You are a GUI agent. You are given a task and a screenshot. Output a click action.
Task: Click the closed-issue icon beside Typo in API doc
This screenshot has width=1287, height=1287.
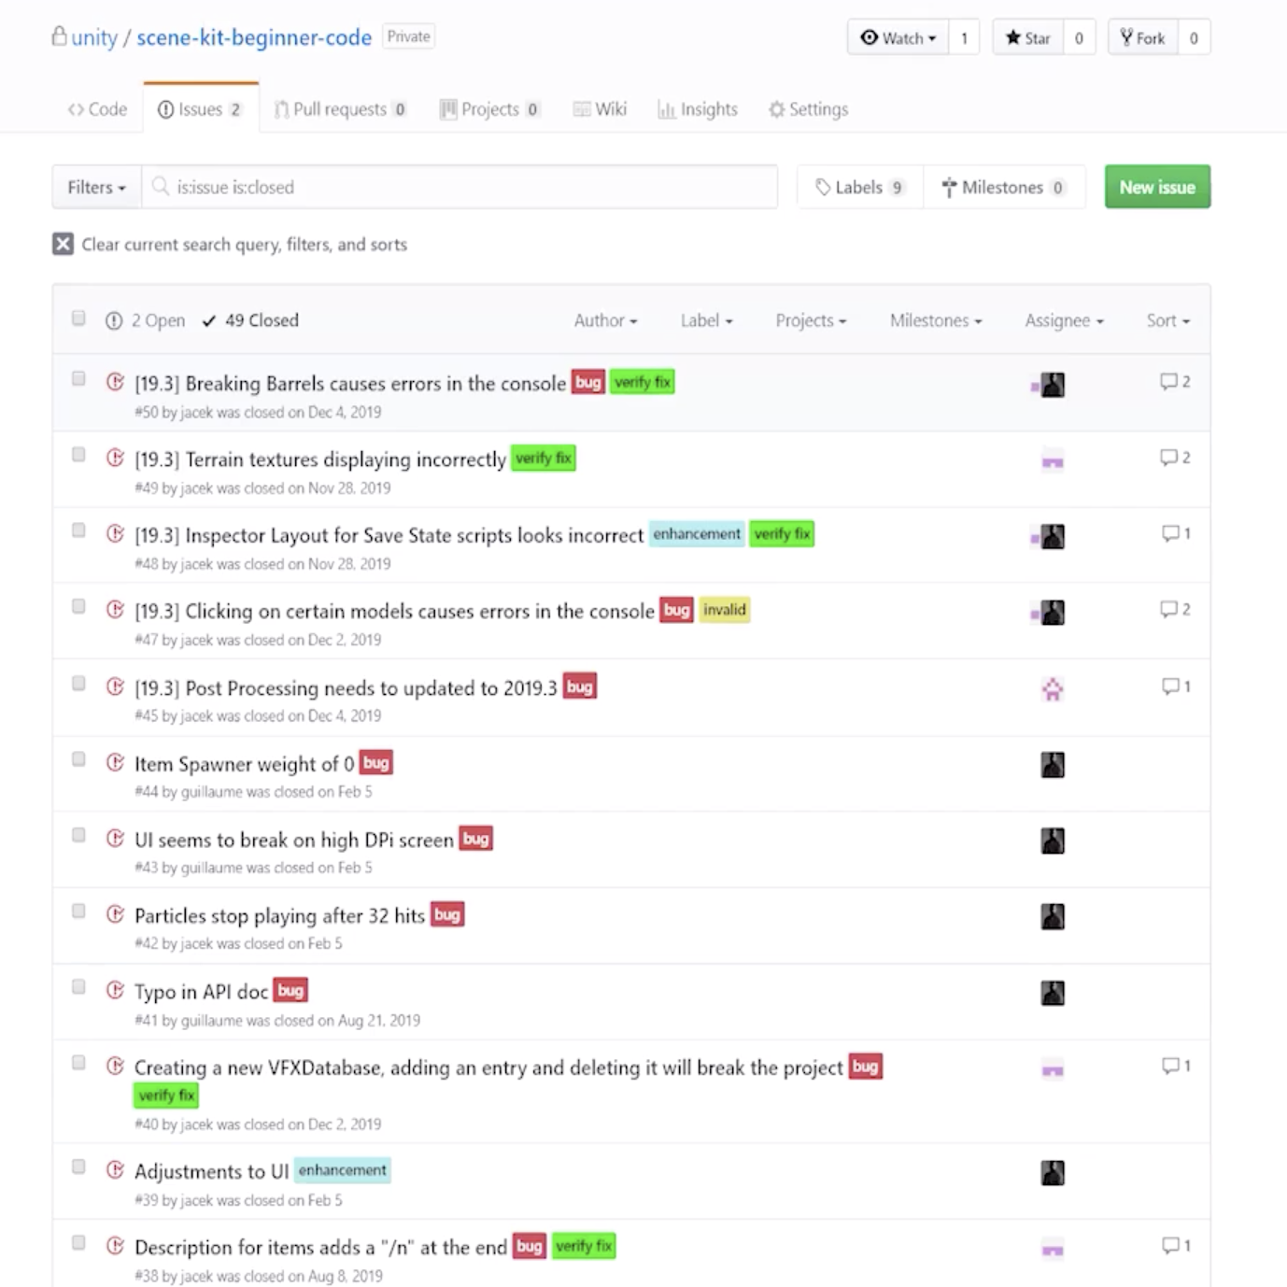[115, 990]
